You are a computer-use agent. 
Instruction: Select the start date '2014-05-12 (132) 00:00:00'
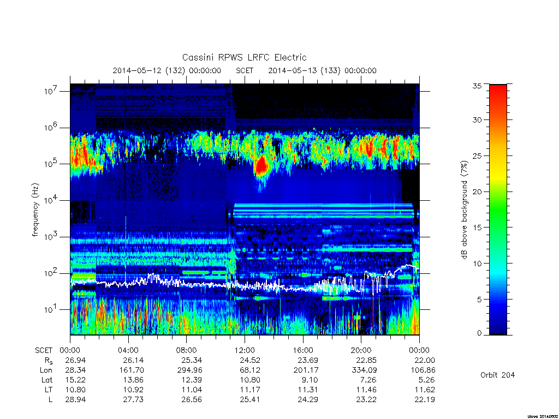[x=167, y=70]
